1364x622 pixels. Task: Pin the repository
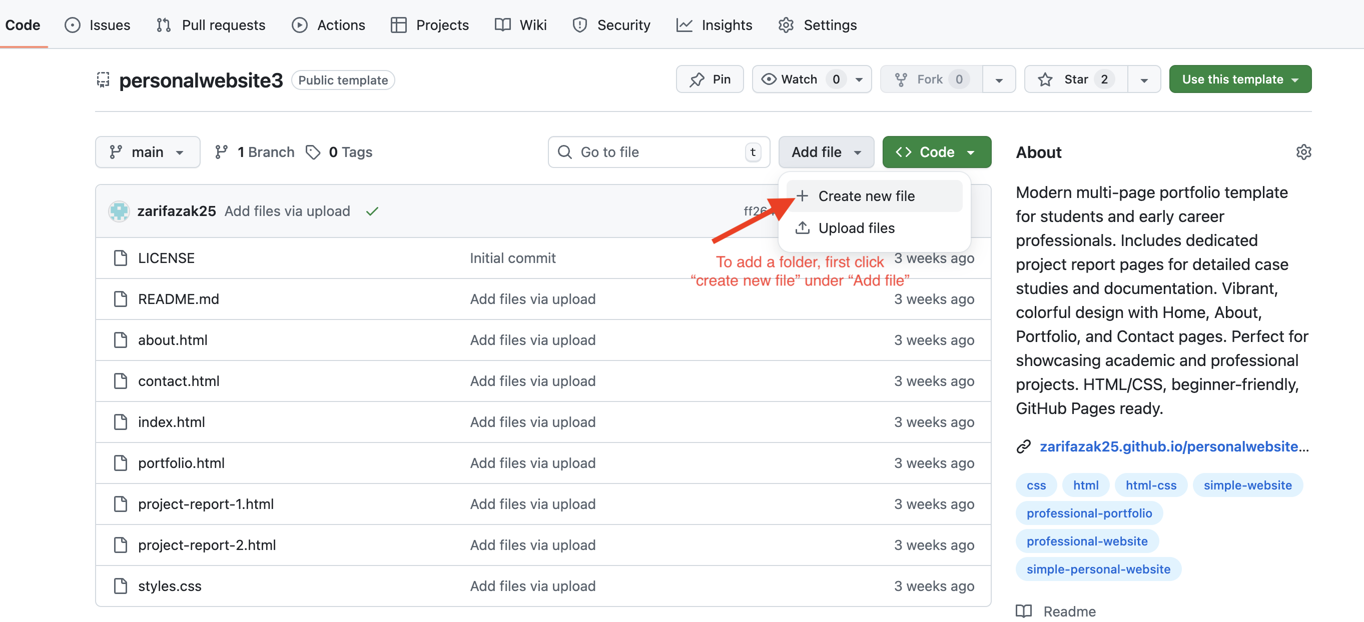[710, 79]
